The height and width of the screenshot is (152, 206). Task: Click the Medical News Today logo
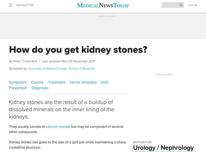103,5
